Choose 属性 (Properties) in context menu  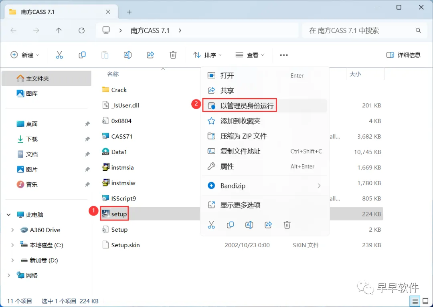265,166
